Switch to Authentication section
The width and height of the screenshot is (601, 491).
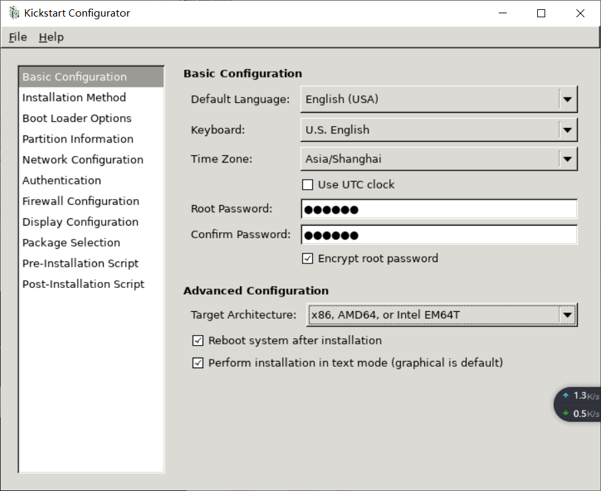point(91,180)
